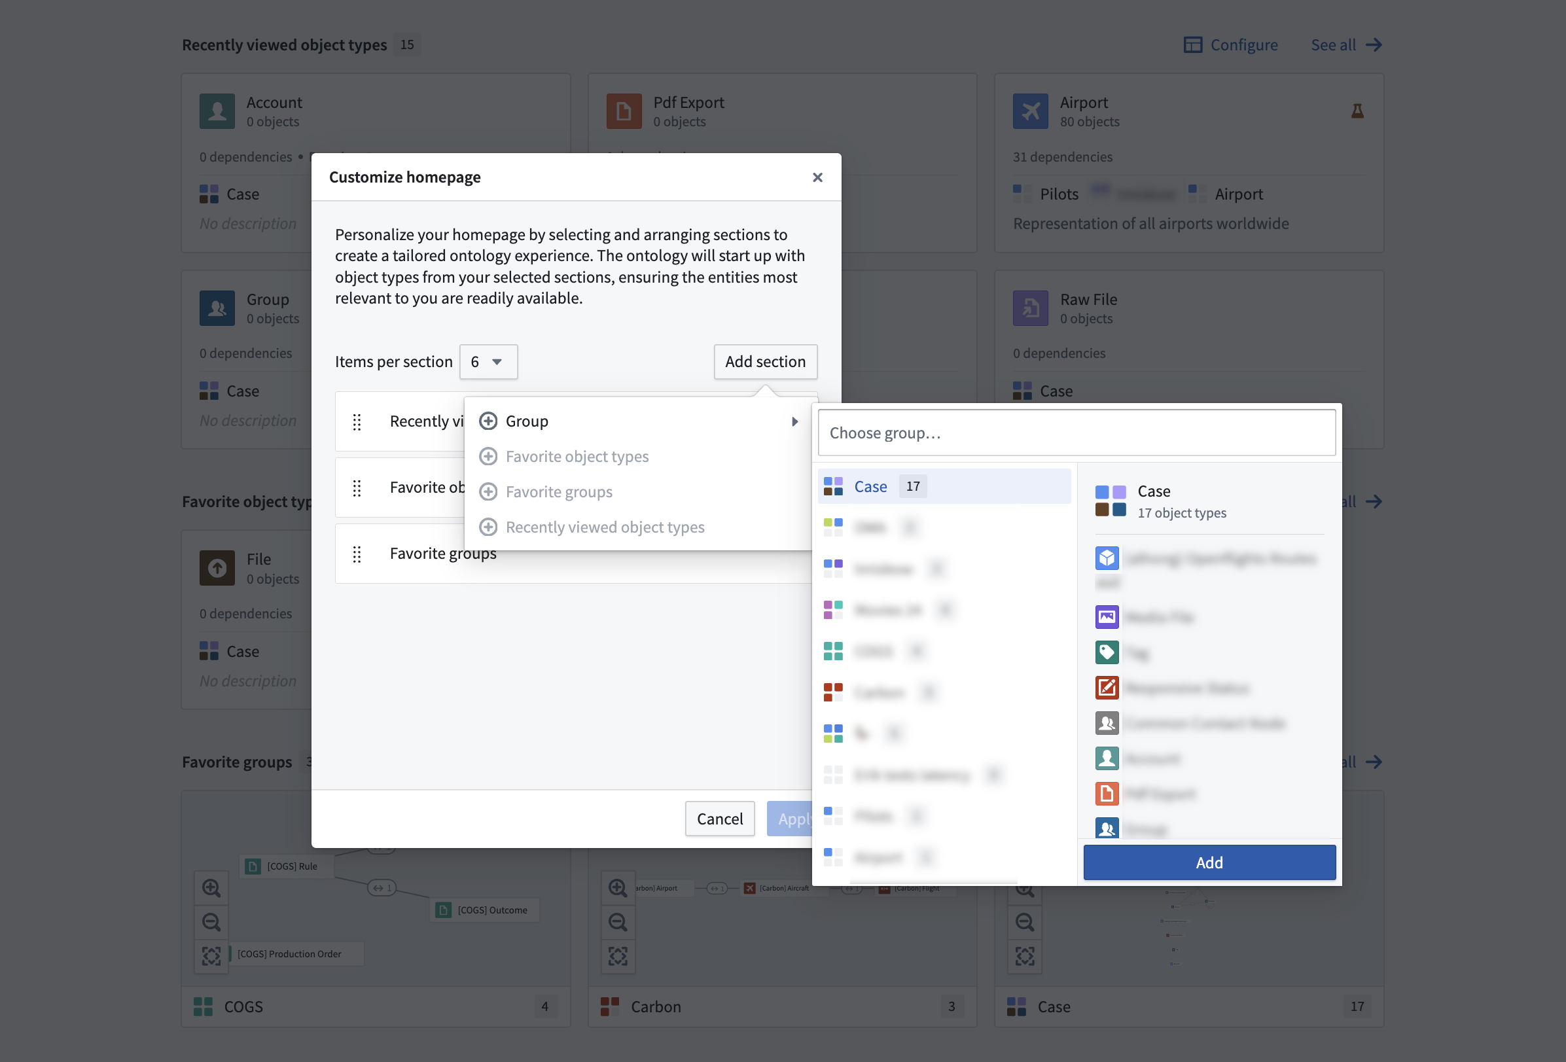Open the Items per section dropdown
This screenshot has height=1062, width=1566.
pyautogui.click(x=488, y=362)
